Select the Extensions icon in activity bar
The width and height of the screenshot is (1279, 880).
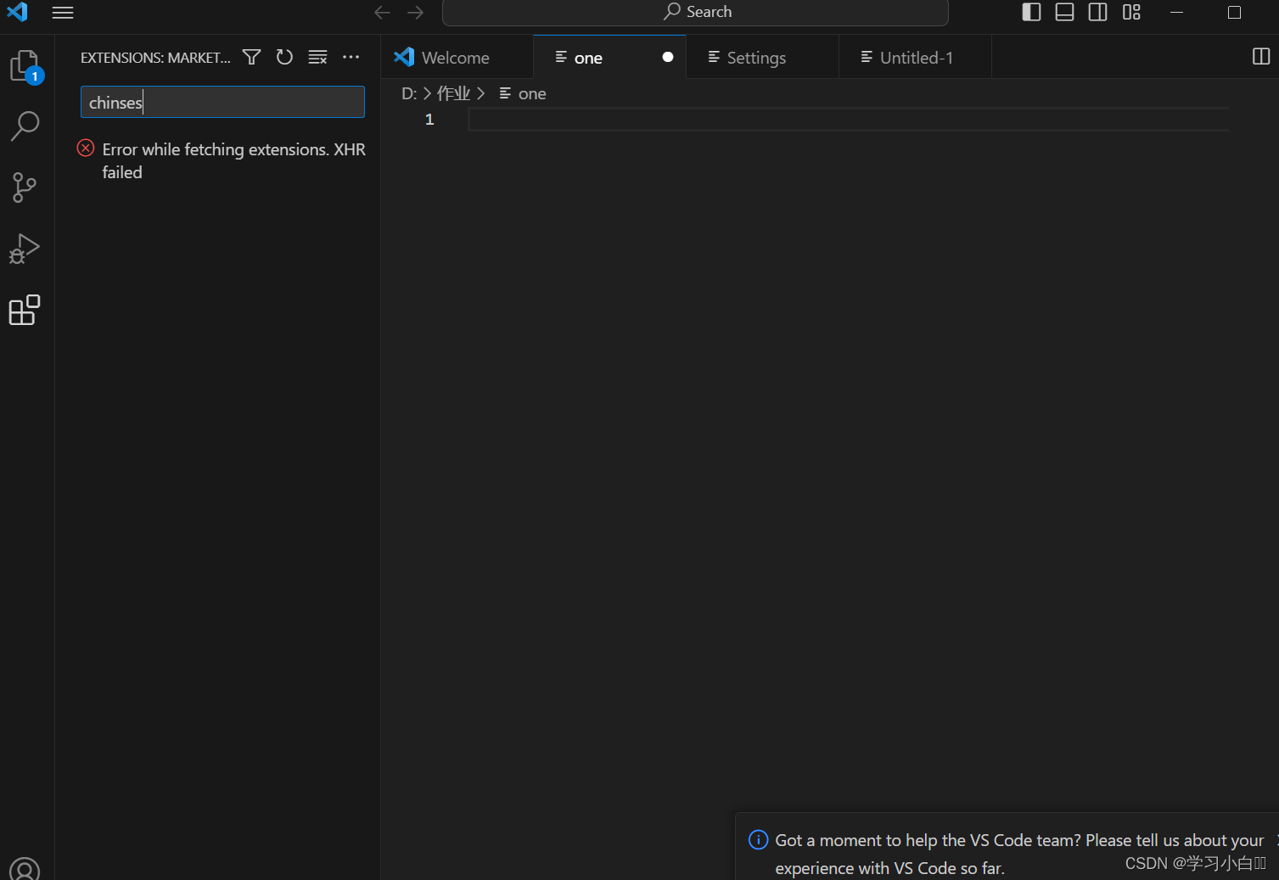(25, 311)
